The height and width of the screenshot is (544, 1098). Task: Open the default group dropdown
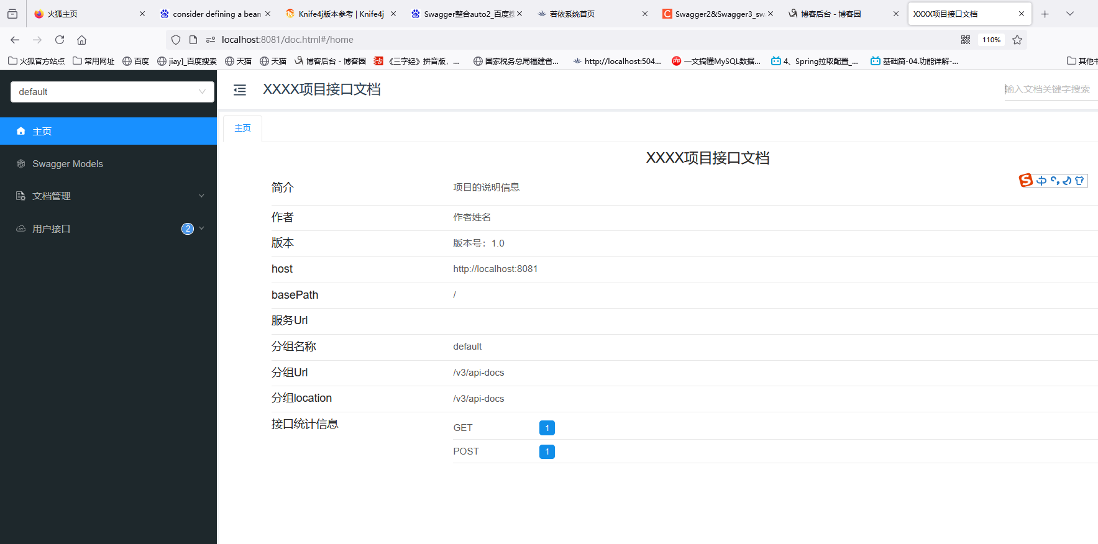click(112, 92)
